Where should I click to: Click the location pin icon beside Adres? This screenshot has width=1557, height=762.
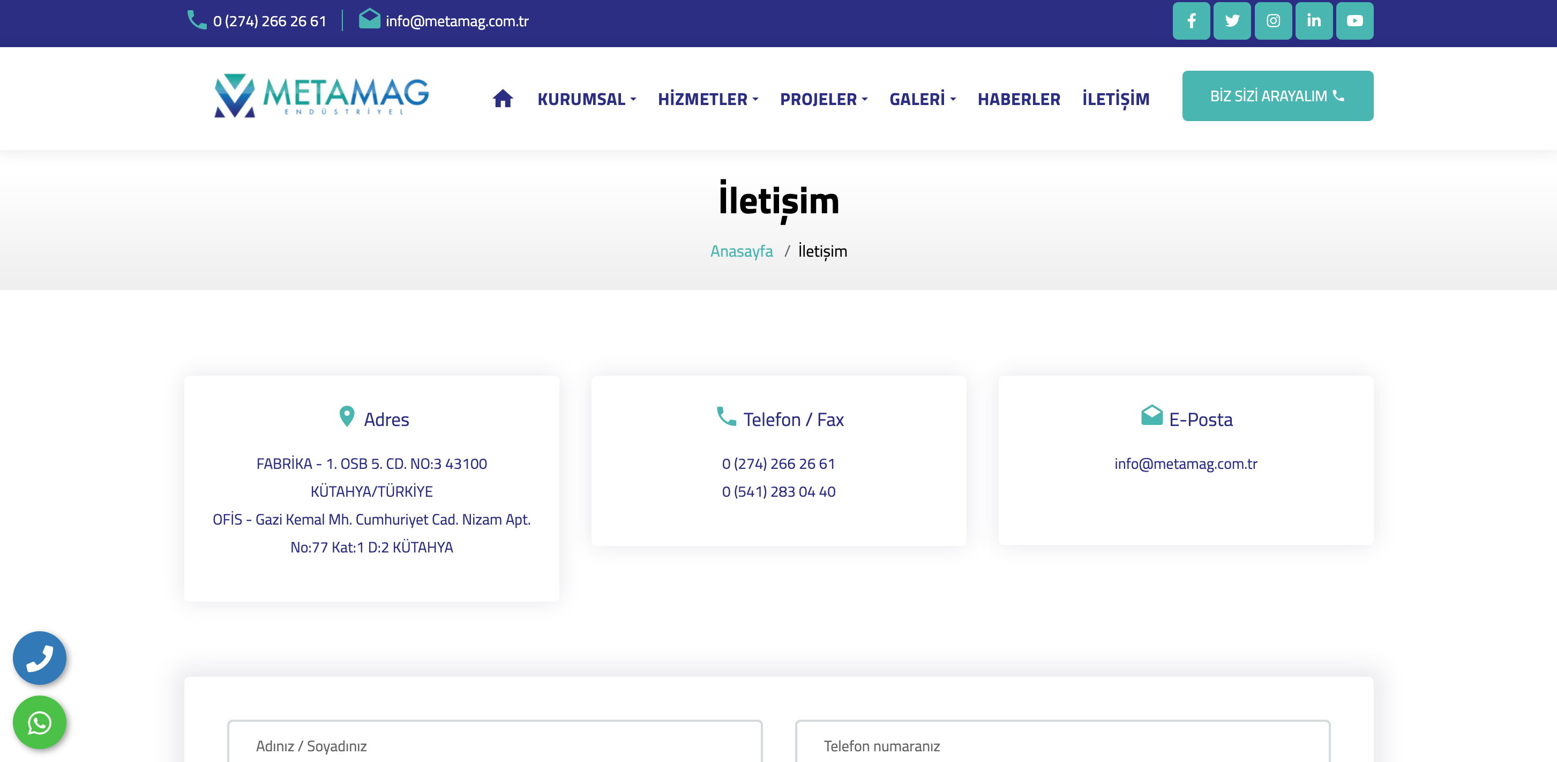[x=346, y=416]
